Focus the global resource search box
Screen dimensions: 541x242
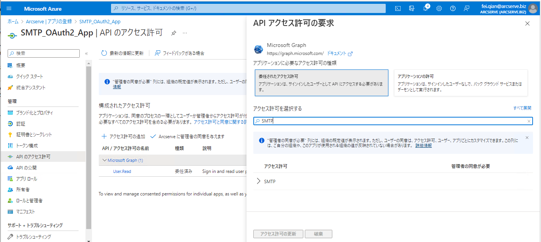[x=248, y=8]
